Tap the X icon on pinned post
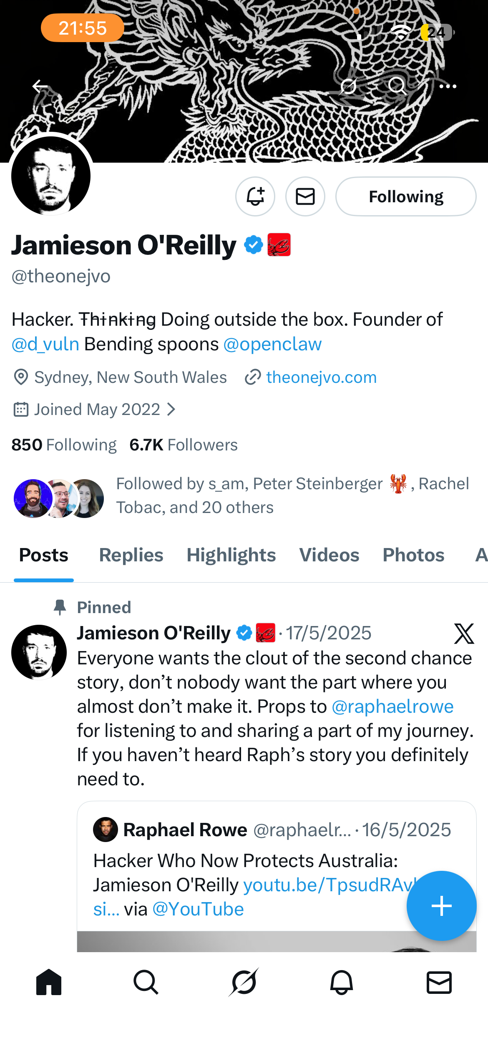 pos(464,634)
